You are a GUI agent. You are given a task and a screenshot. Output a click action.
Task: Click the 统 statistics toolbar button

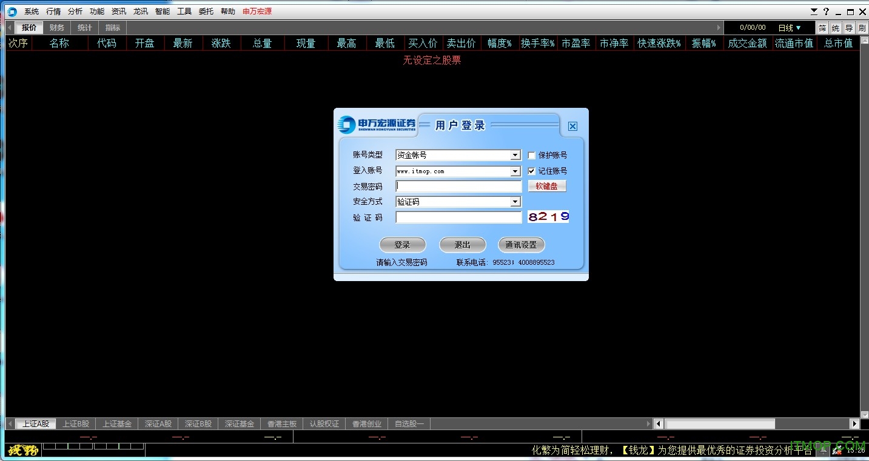836,28
